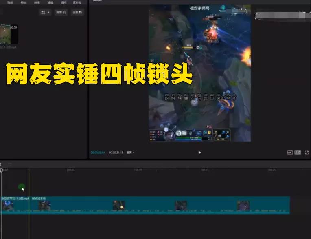The width and height of the screenshot is (311, 239).
Task: Click the 排序 sort button in media panel
Action: (61, 12)
